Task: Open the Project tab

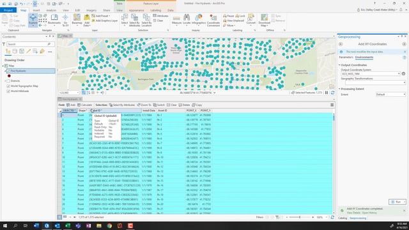Action: pos(8,10)
